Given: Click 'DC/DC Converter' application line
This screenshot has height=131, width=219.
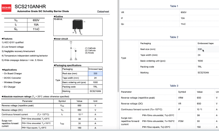Looking at the screenshot, I should [x=12, y=78].
